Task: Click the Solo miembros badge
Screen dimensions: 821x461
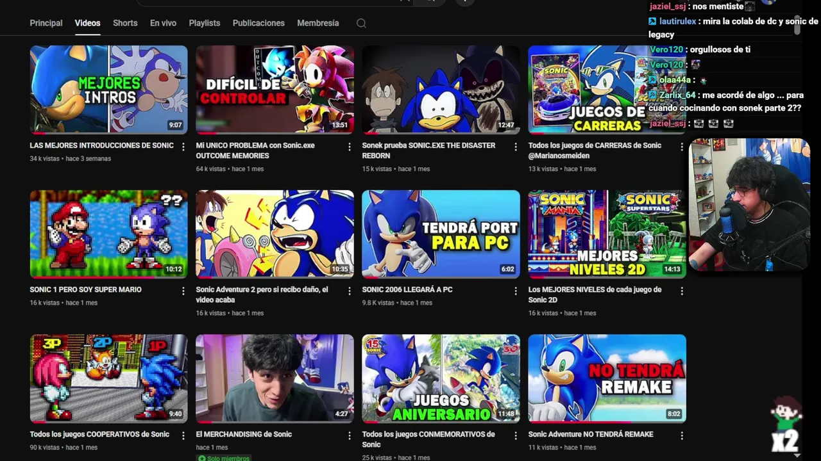Action: click(x=223, y=458)
